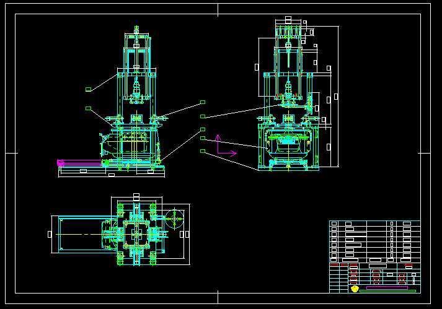This screenshot has width=442, height=309.
Task: Pick the topmost green callout box left of front view
Action: coord(88,90)
